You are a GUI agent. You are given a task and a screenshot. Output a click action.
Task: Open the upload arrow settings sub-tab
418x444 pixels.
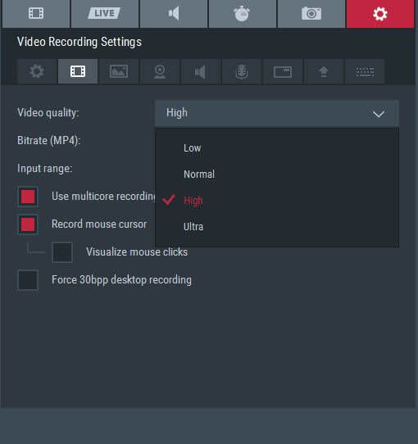[324, 71]
